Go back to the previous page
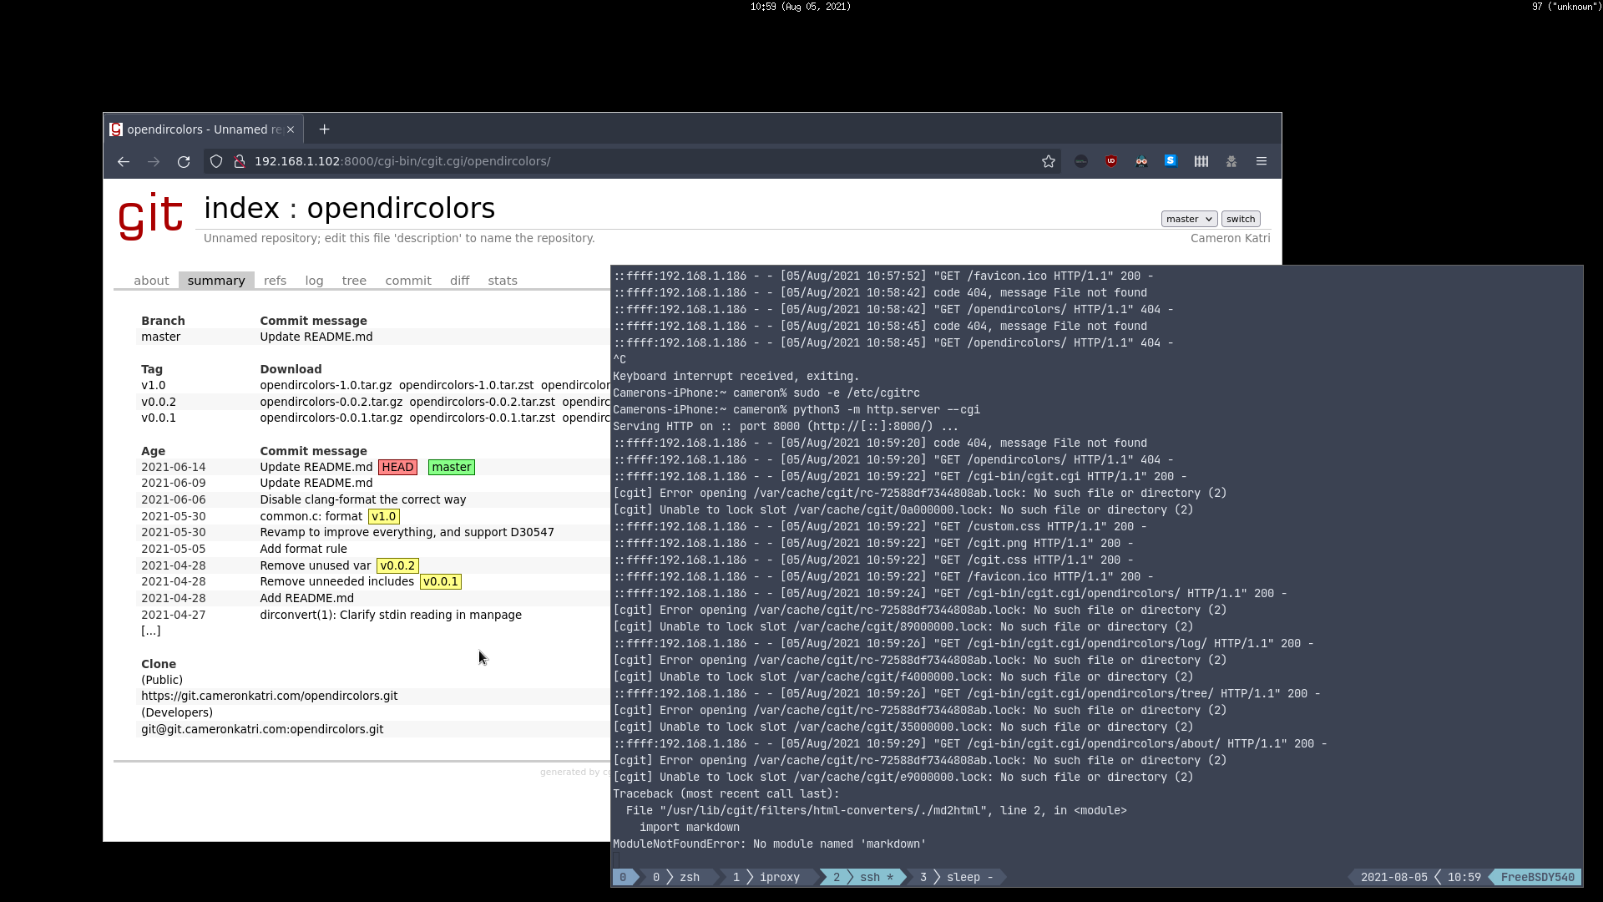 tap(124, 161)
